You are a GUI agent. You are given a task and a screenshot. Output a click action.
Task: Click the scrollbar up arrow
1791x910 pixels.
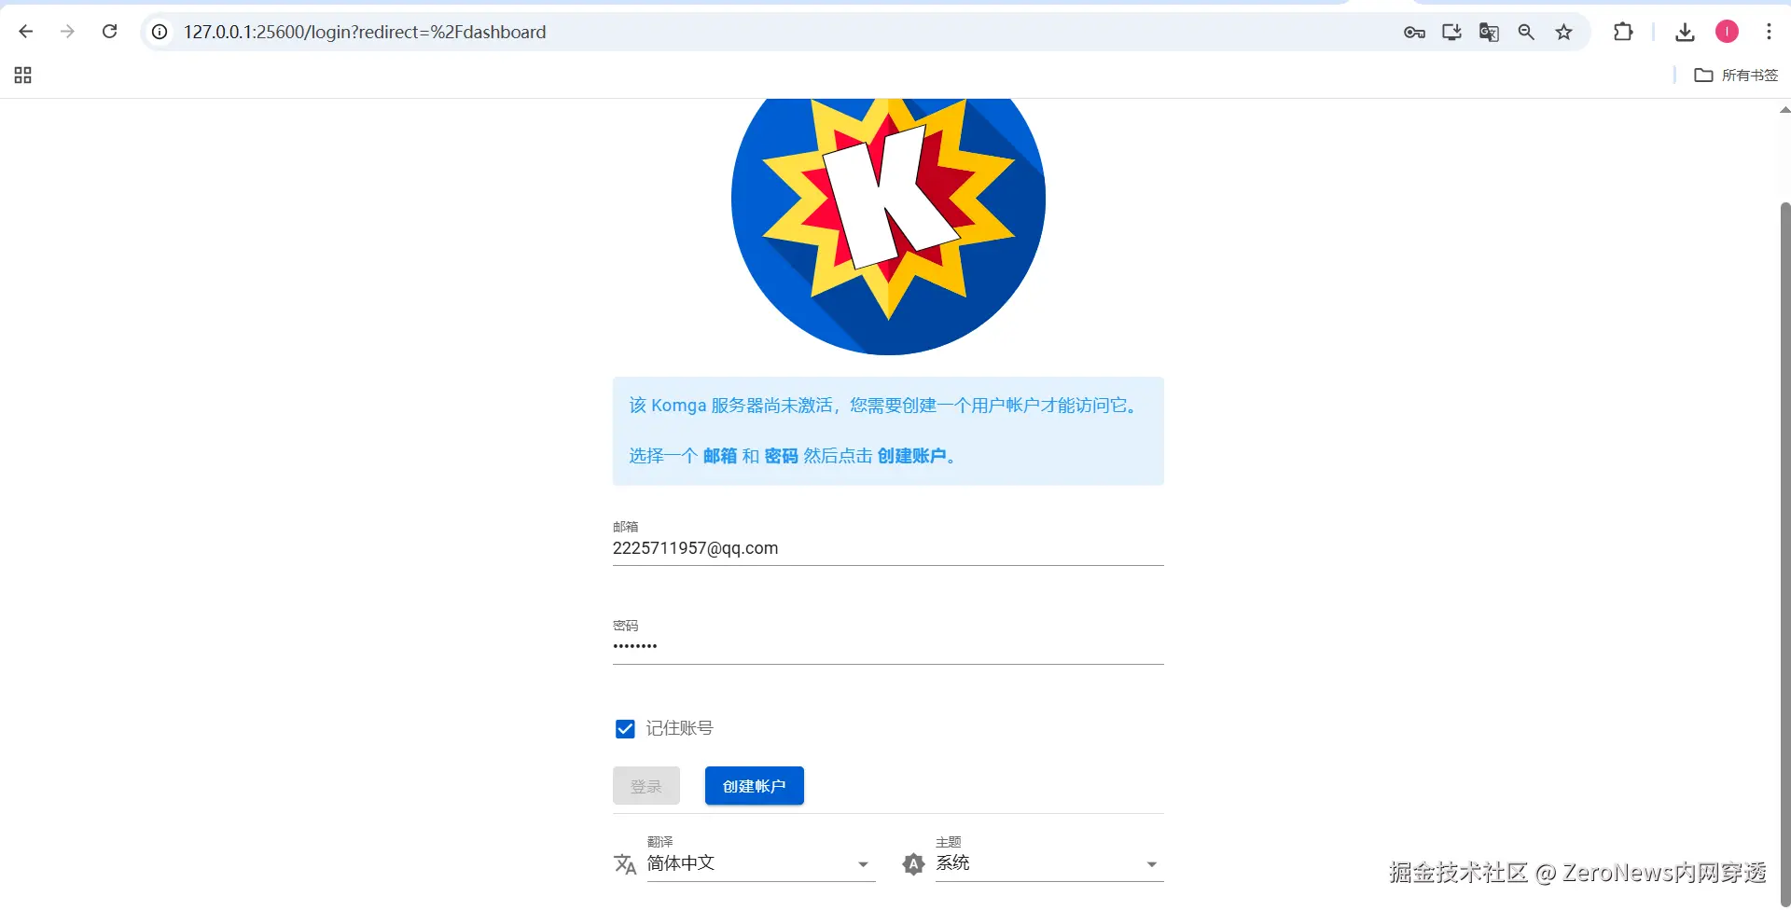(1784, 110)
